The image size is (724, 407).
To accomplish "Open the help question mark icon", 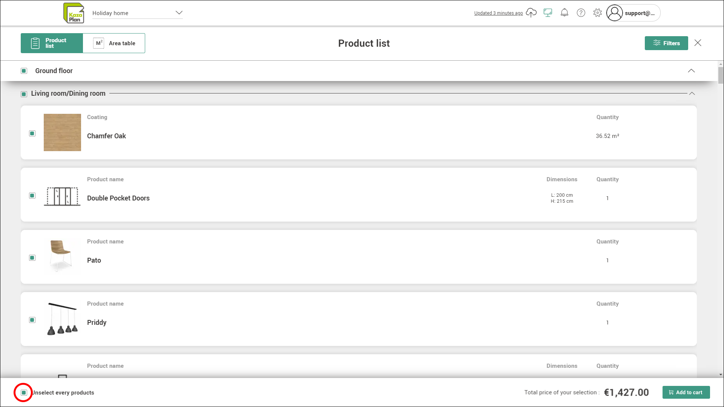I will [581, 13].
